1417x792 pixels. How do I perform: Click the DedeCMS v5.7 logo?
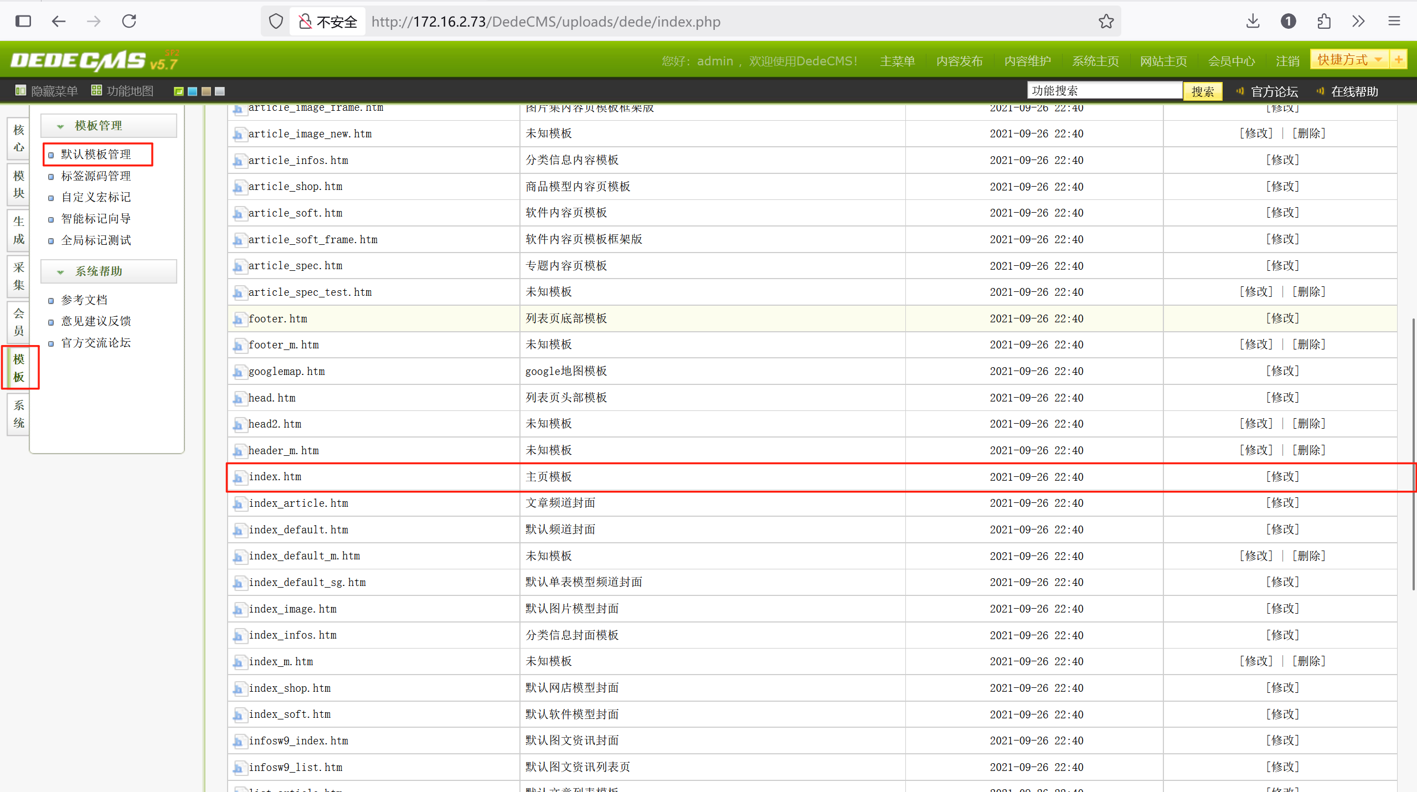pos(95,60)
